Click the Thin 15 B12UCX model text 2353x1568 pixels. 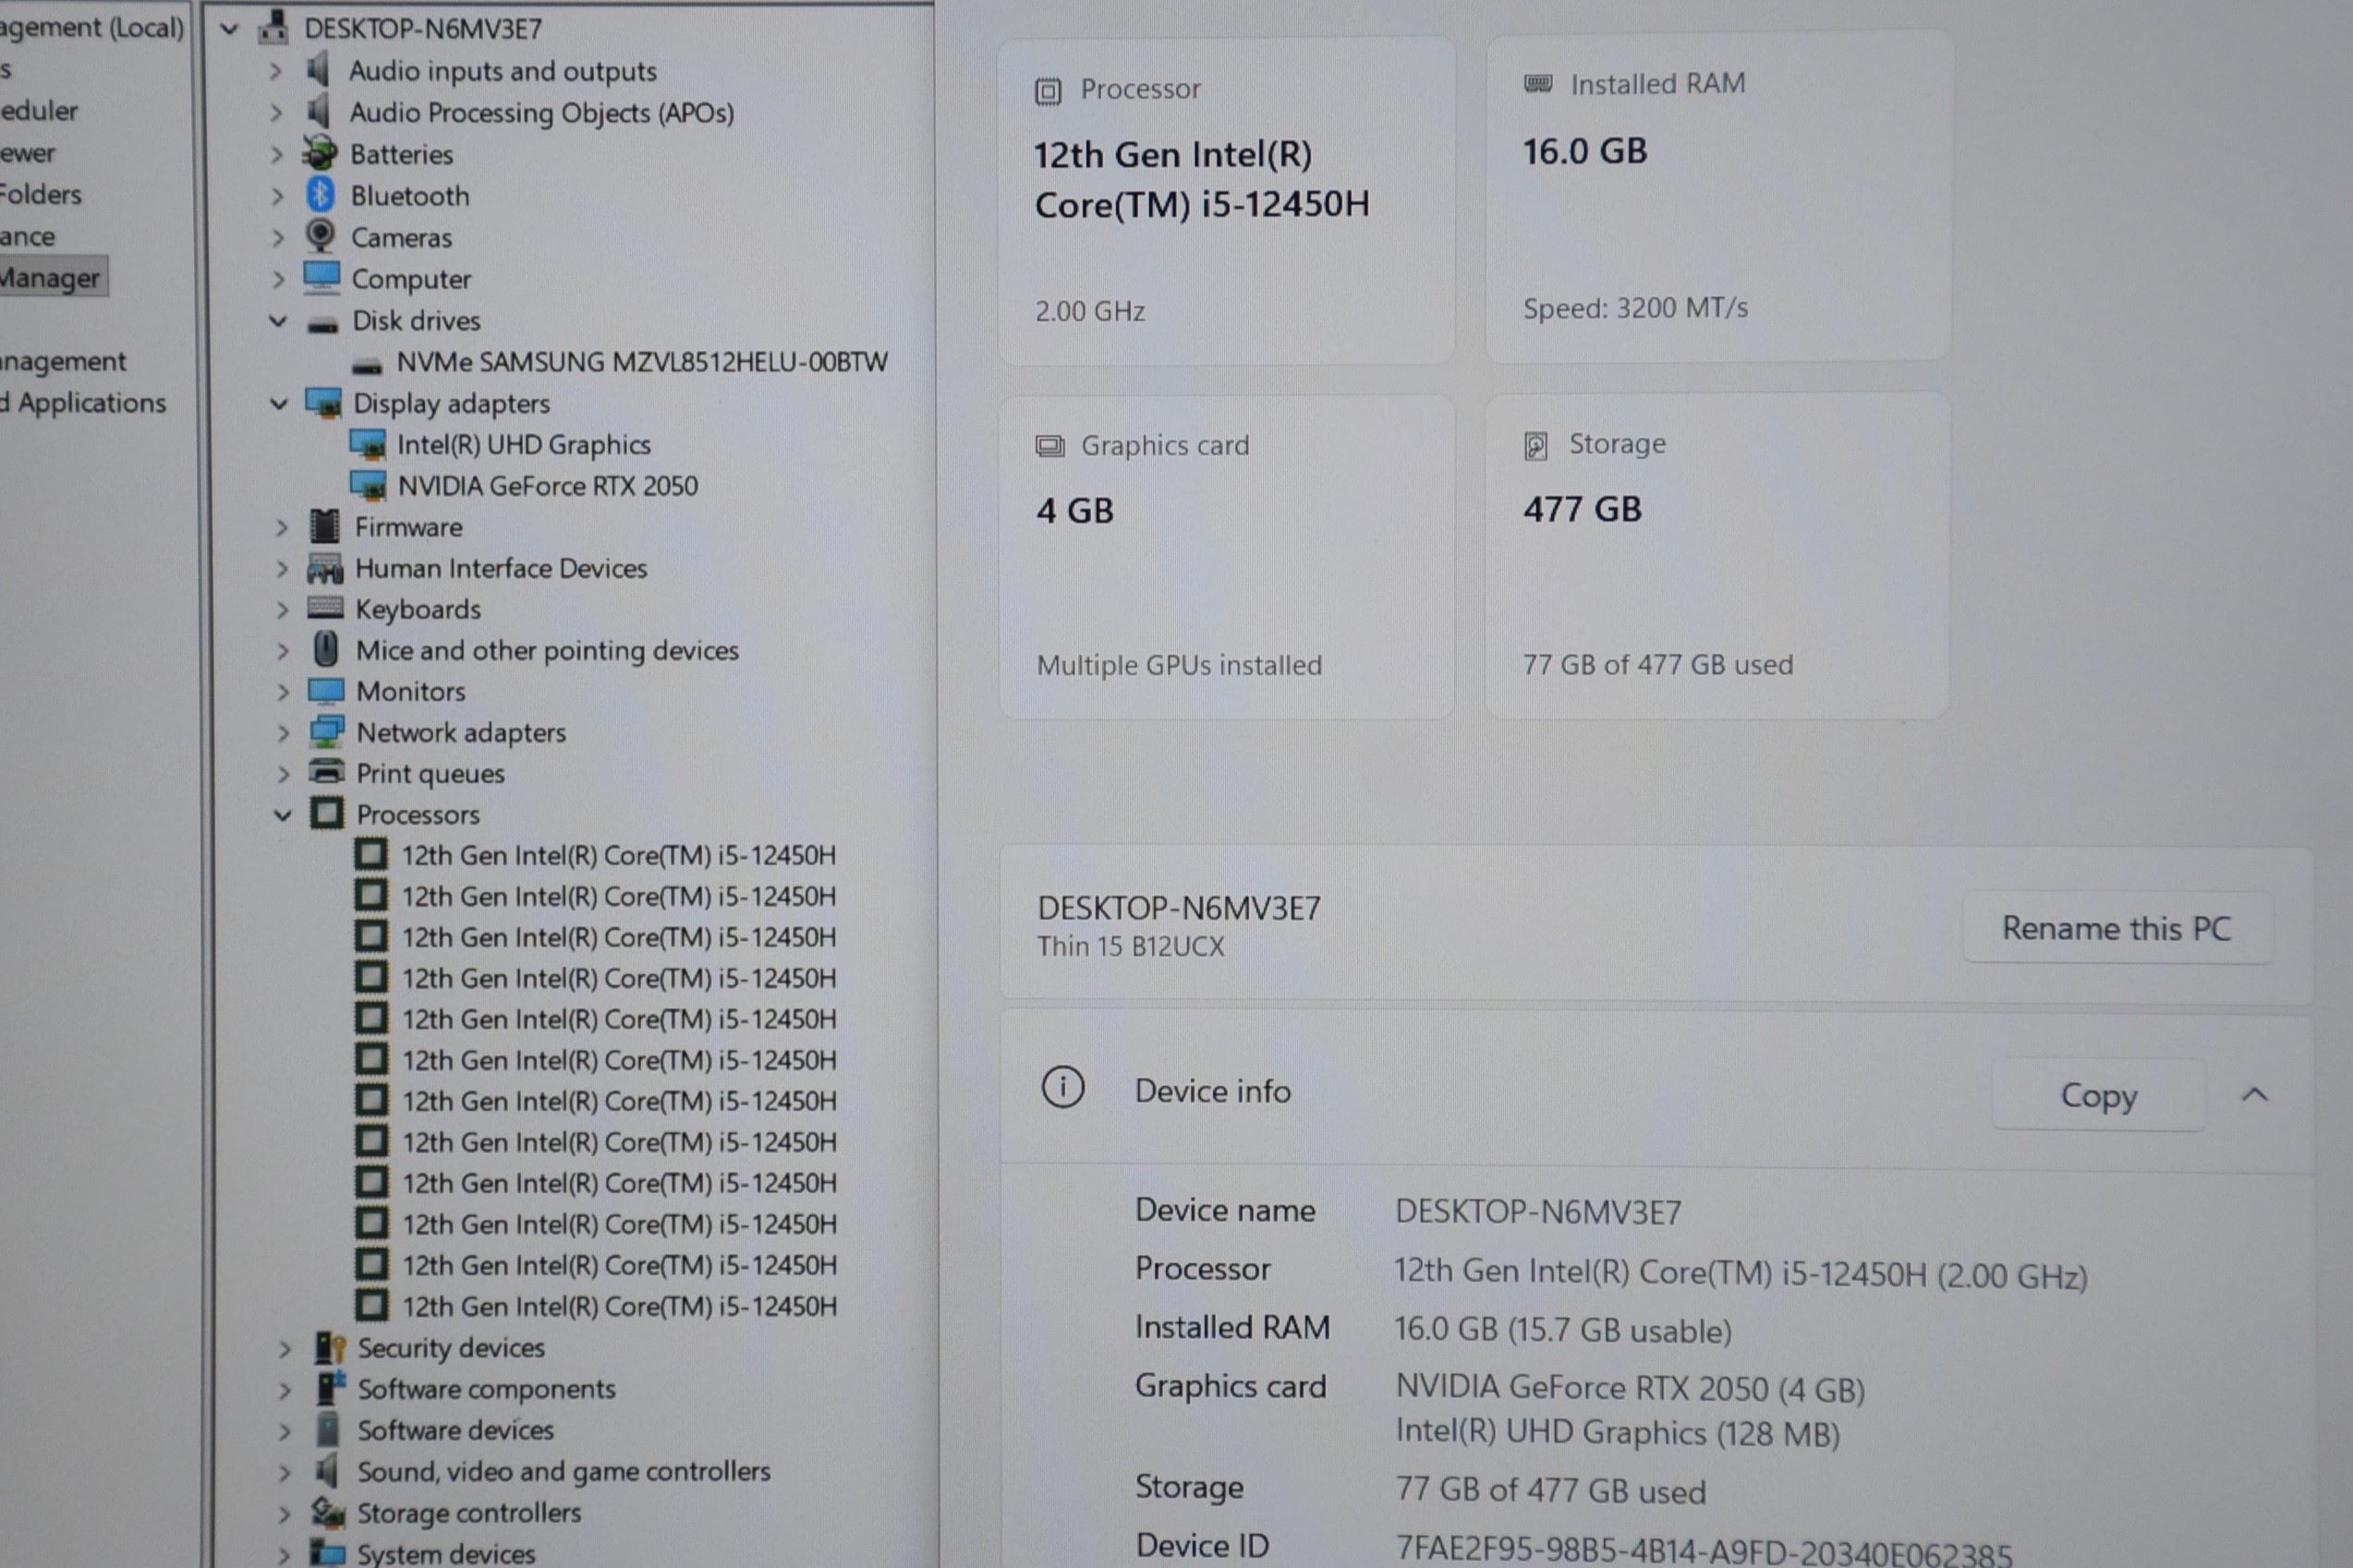1131,946
